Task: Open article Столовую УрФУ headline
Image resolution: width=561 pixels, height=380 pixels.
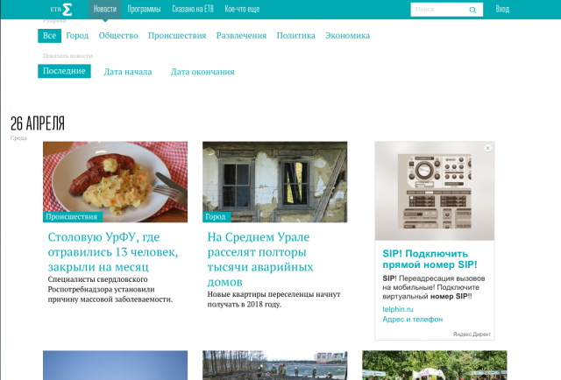Action: 113,252
